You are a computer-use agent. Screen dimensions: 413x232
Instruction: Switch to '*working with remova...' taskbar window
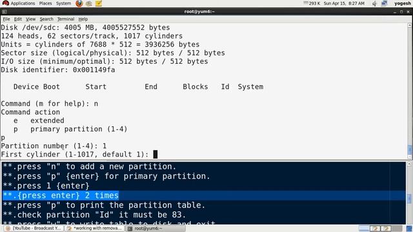pos(94,228)
